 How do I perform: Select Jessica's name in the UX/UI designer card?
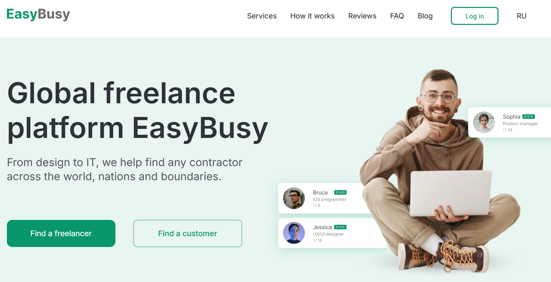(x=322, y=227)
